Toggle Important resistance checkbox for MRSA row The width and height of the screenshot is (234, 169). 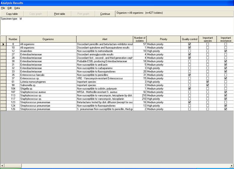226,92
